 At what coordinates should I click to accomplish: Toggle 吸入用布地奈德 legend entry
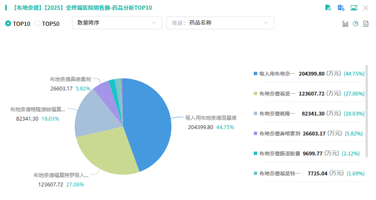tap(277, 73)
